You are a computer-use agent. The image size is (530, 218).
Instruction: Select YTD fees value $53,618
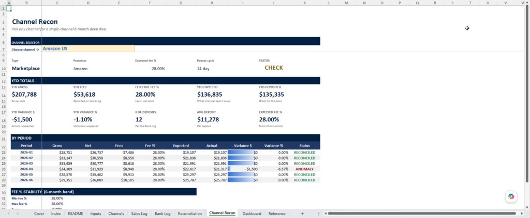pyautogui.click(x=85, y=95)
